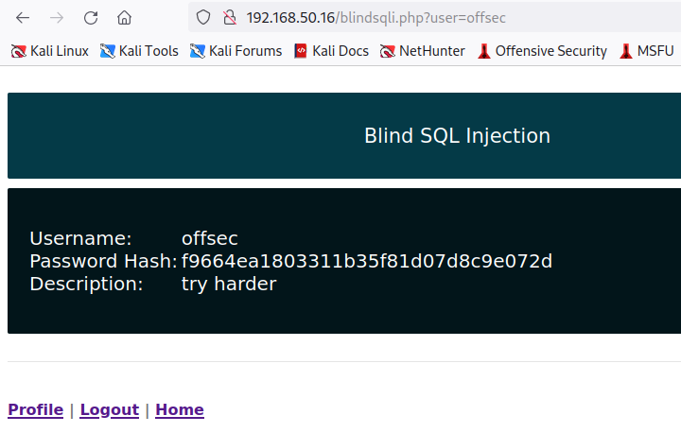Open the Offensive Security bookmark

pyautogui.click(x=542, y=51)
